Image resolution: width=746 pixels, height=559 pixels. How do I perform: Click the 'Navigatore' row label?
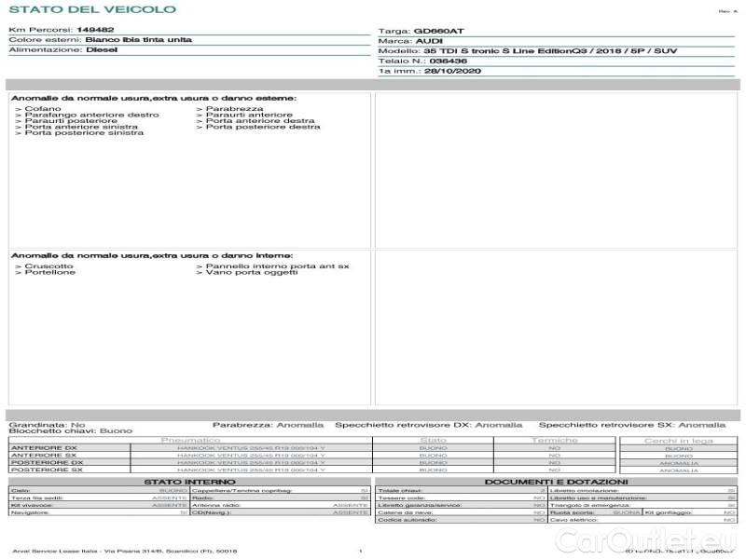click(30, 512)
